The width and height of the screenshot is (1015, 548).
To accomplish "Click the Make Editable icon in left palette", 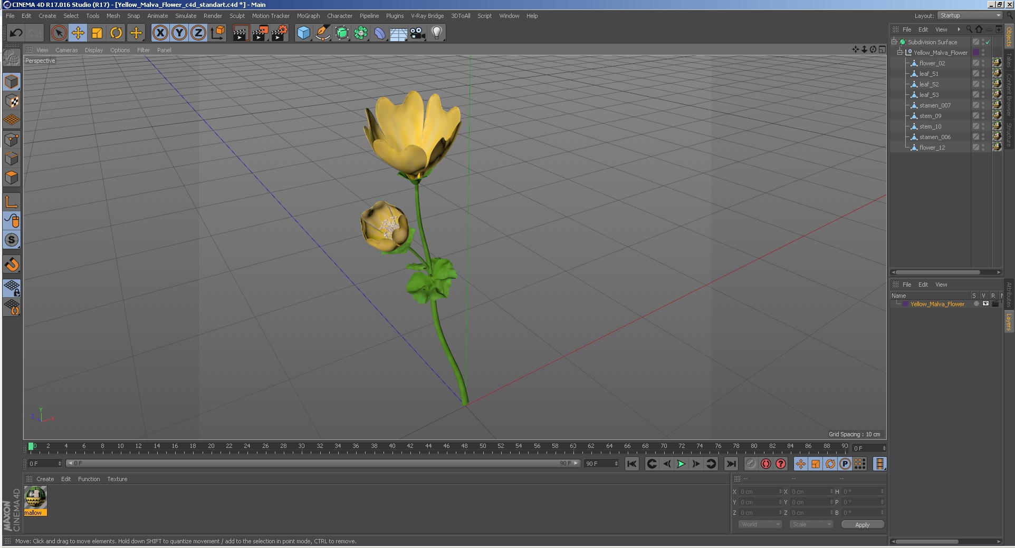I will [12, 58].
